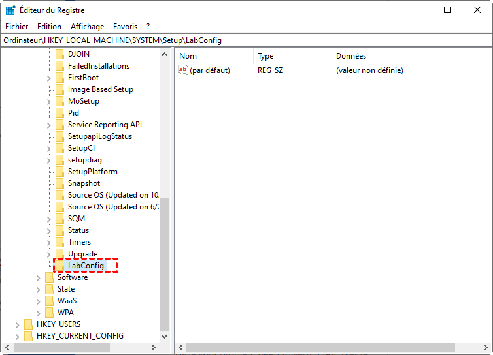Expand the Timers key

coord(49,243)
